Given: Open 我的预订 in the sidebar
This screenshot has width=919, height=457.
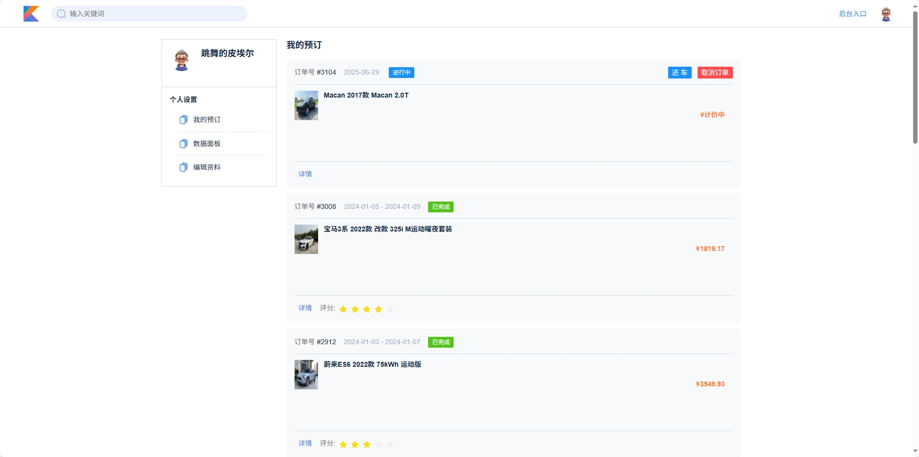Looking at the screenshot, I should coord(207,120).
